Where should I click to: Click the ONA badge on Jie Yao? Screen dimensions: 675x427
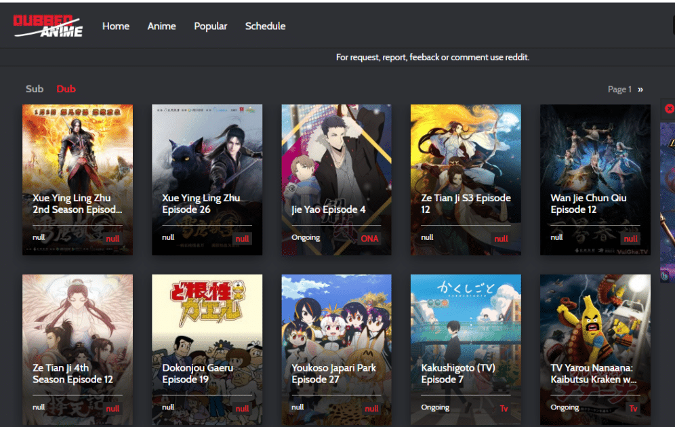(369, 239)
